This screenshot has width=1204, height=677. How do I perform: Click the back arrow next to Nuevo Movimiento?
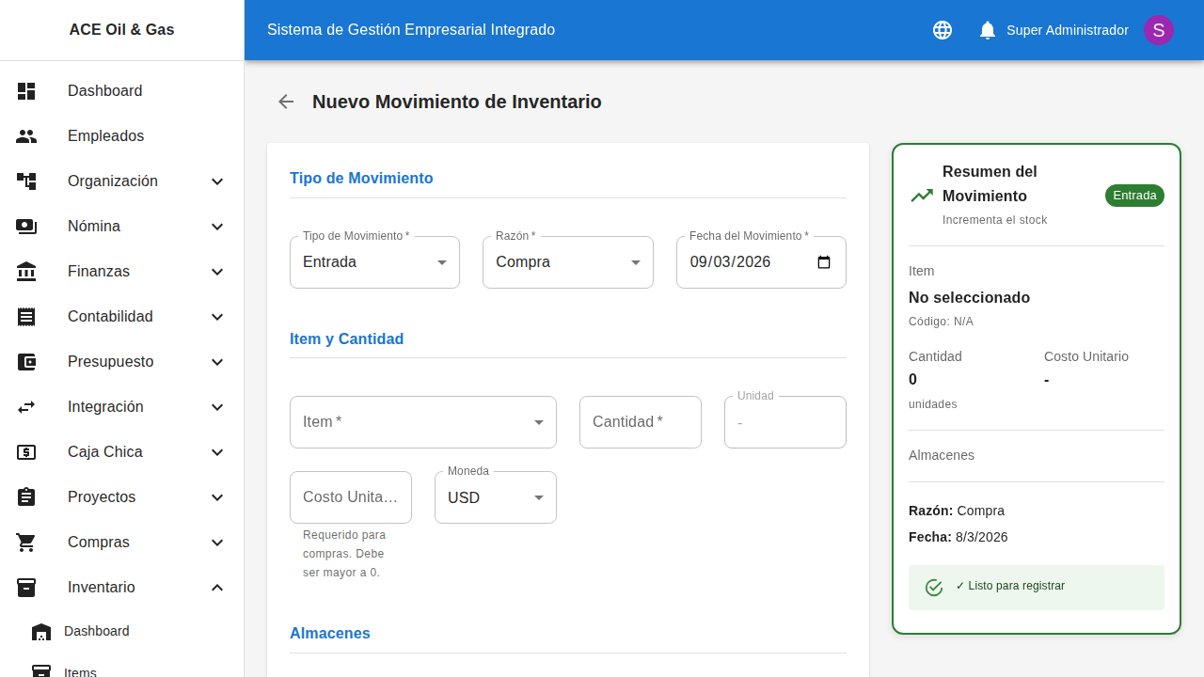point(285,102)
